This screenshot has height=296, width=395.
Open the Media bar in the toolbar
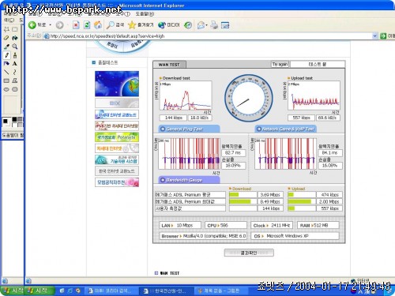[168, 25]
